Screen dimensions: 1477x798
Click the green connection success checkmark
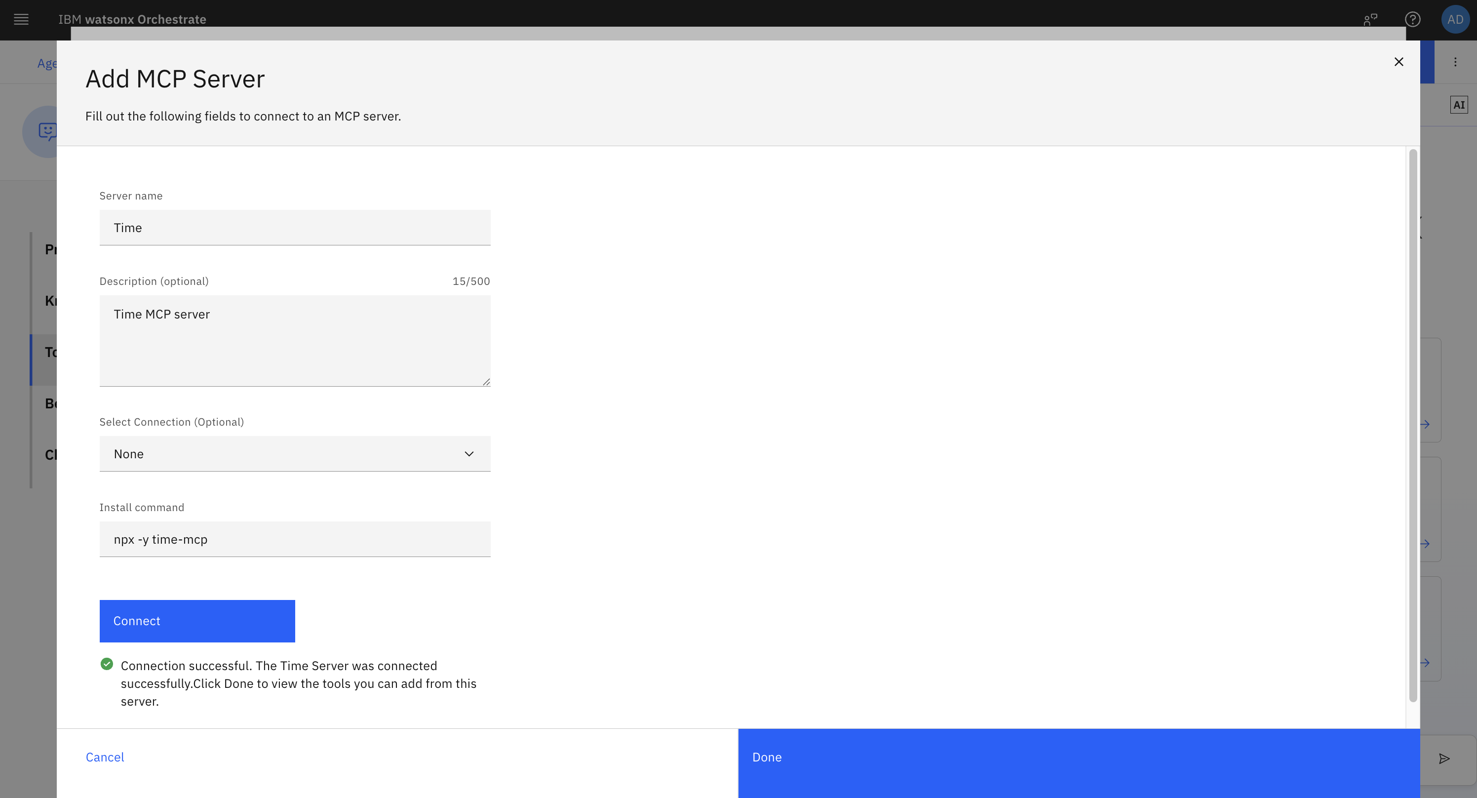[107, 664]
